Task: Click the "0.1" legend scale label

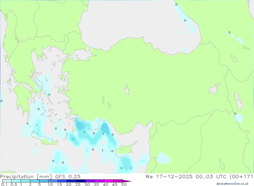Action: (x=4, y=184)
